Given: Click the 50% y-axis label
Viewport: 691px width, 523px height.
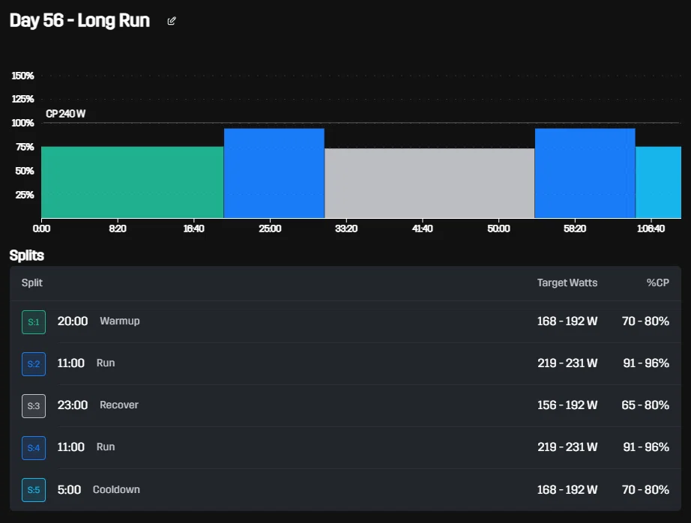Looking at the screenshot, I should tap(25, 171).
